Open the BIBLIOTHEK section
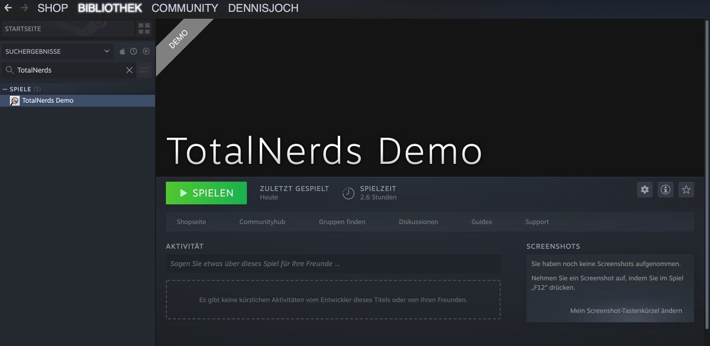Image resolution: width=710 pixels, height=346 pixels. click(x=109, y=8)
